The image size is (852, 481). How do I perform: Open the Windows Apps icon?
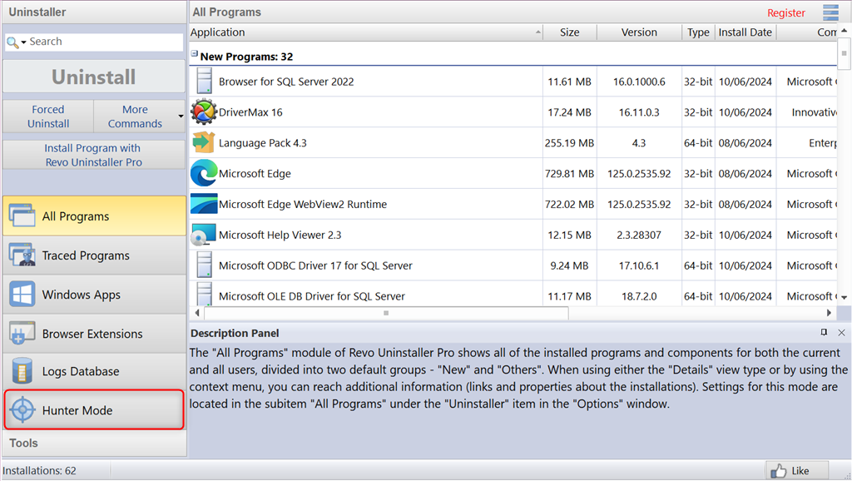click(x=22, y=294)
